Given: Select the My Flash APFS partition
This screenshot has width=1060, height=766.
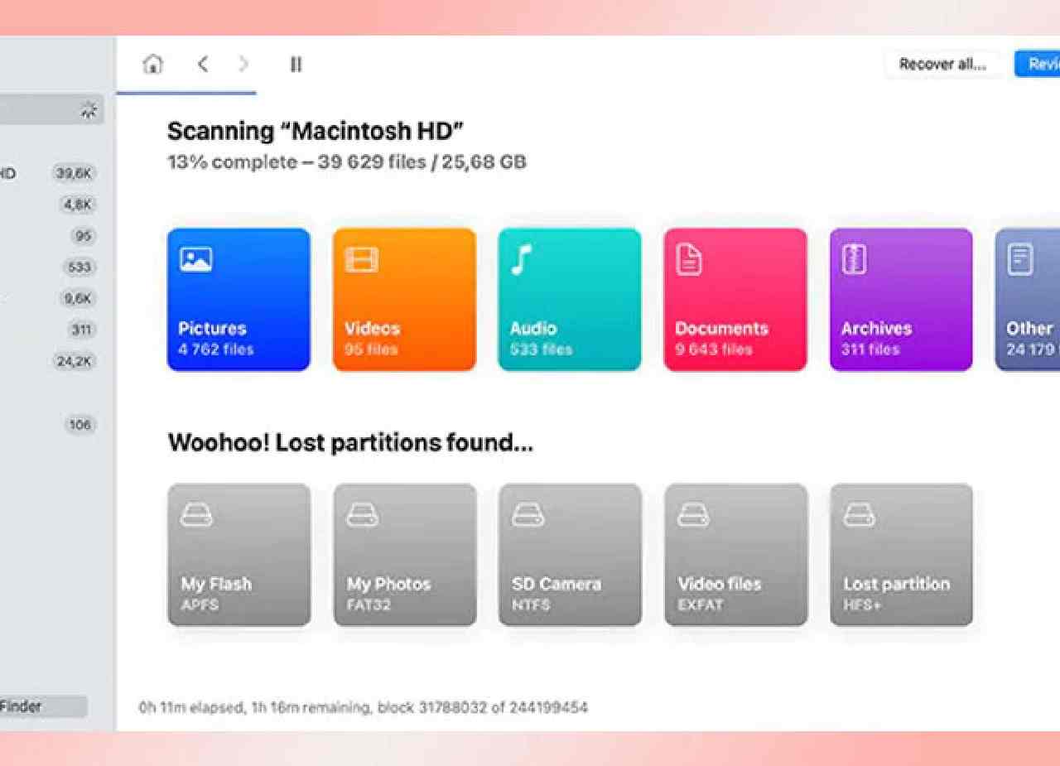Looking at the screenshot, I should point(238,555).
